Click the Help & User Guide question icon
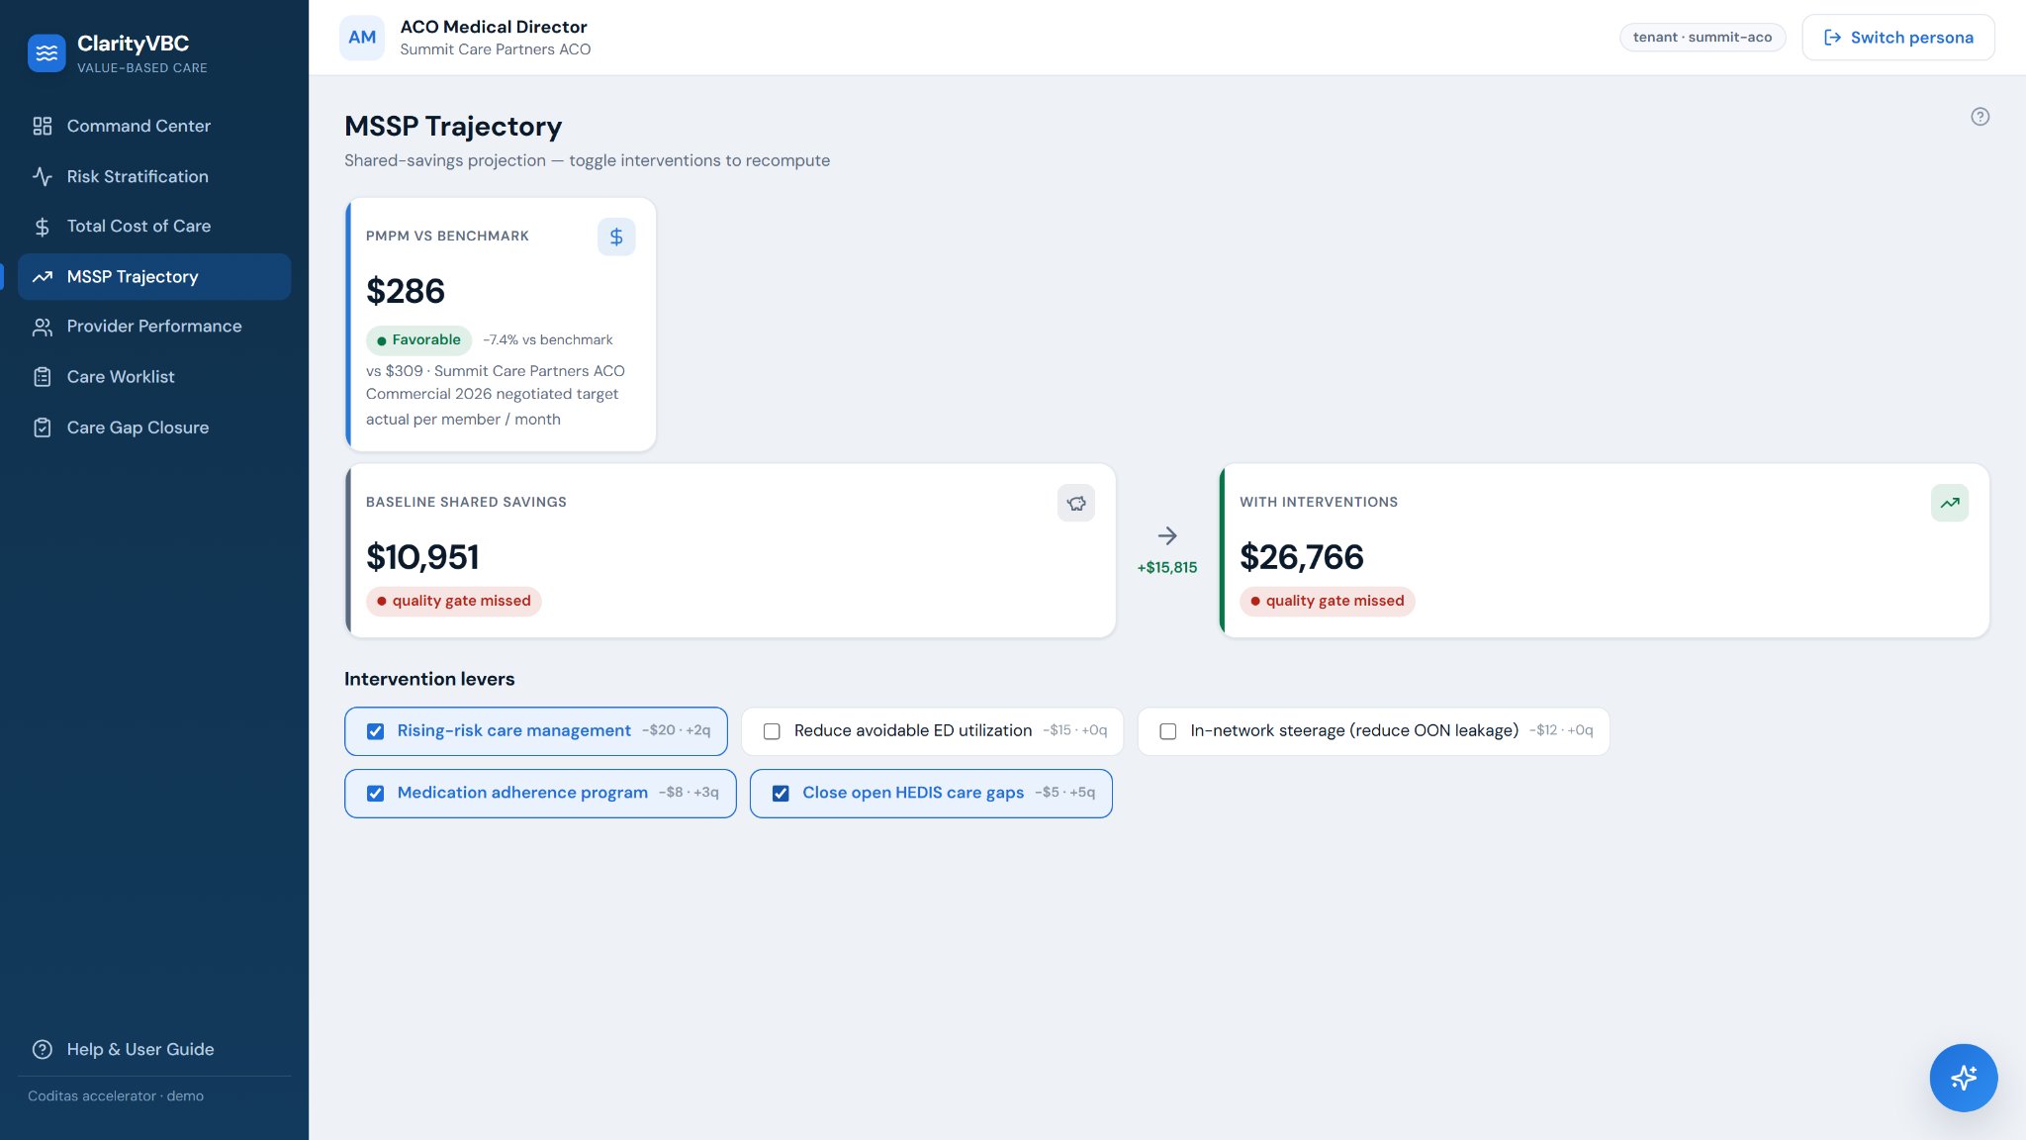Viewport: 2026px width, 1140px height. click(43, 1049)
